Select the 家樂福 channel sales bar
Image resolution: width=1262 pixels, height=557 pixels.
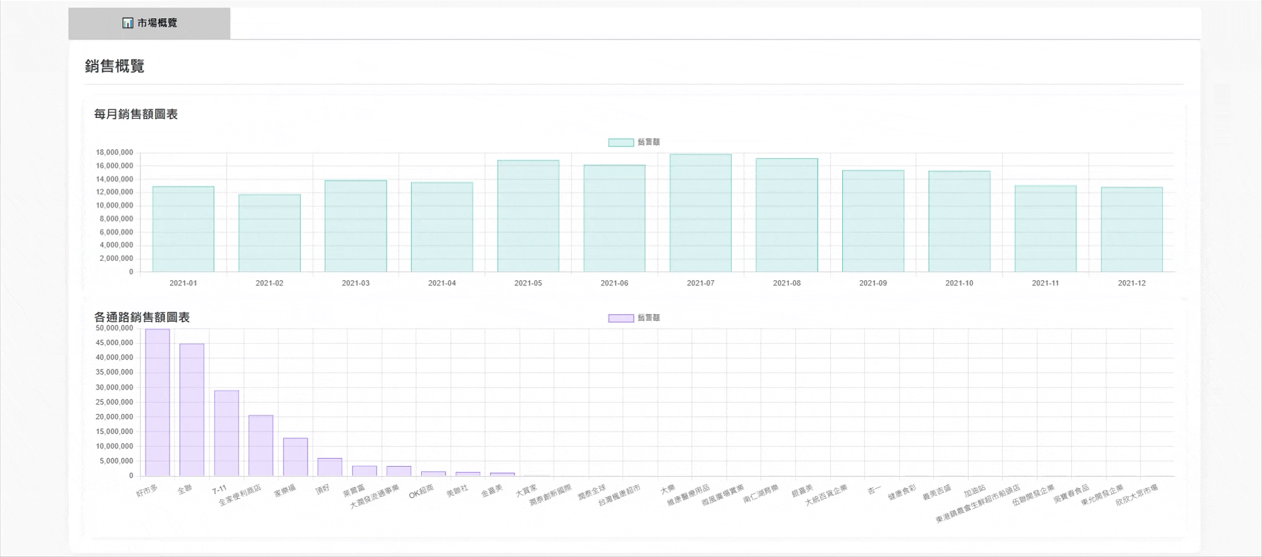[x=295, y=457]
